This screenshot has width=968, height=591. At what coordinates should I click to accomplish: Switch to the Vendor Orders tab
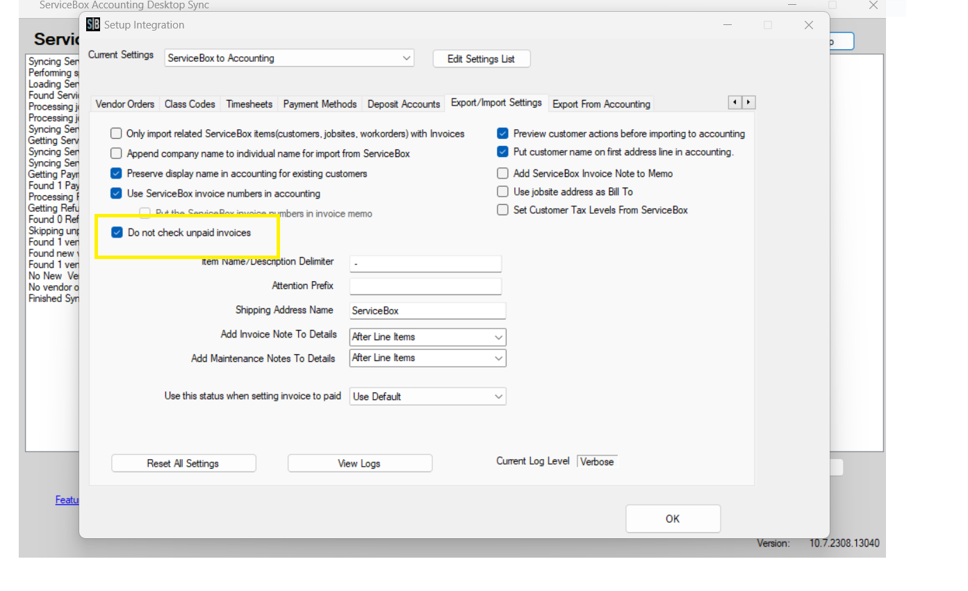coord(125,104)
